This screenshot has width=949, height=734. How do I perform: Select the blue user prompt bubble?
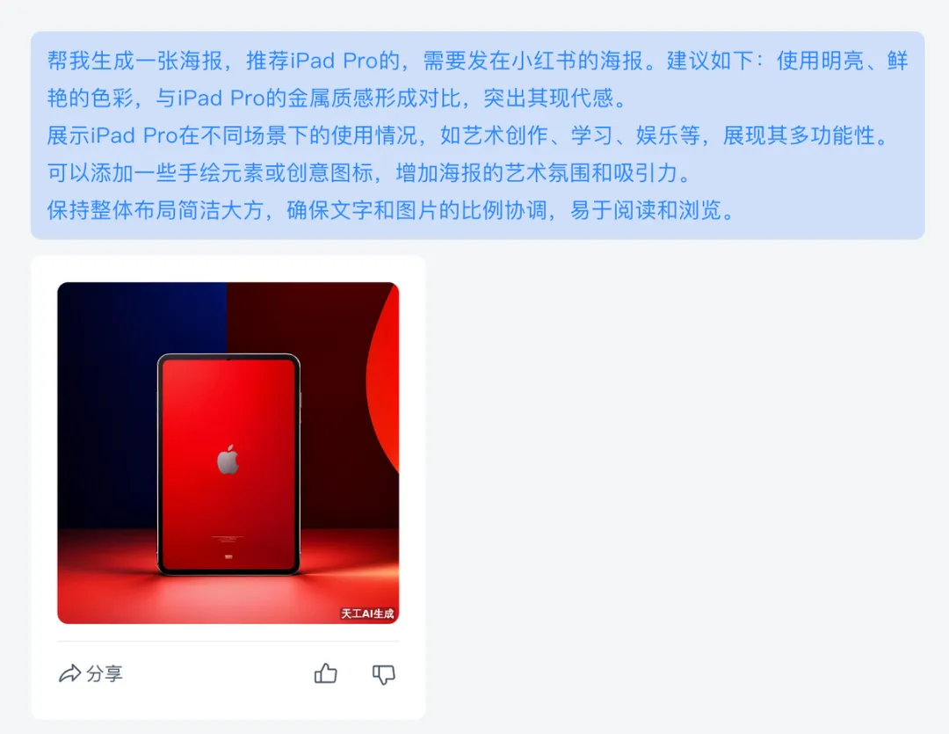477,135
